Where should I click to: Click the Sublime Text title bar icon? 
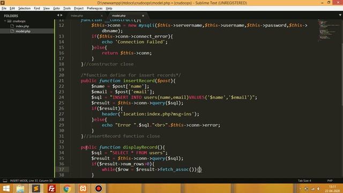click(2, 3)
